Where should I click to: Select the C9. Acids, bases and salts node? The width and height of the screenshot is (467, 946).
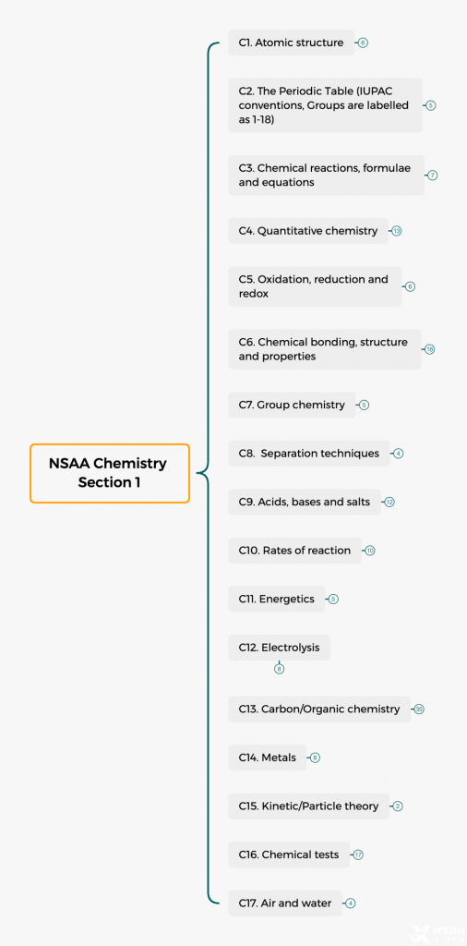tap(305, 502)
